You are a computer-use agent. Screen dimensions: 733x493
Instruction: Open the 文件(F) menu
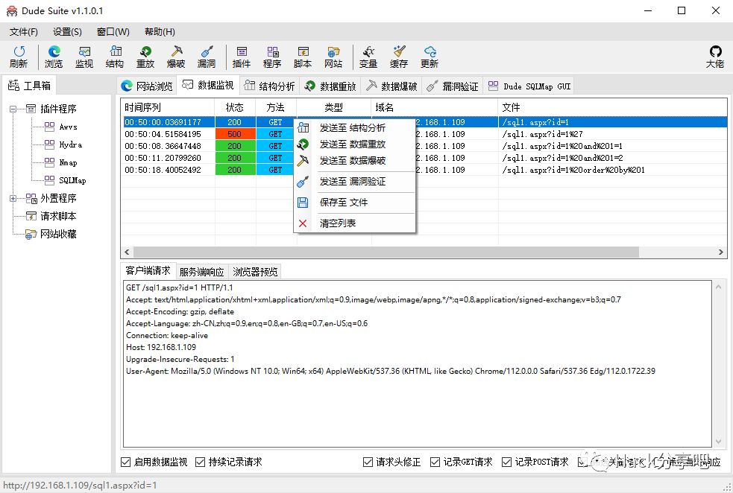click(23, 32)
